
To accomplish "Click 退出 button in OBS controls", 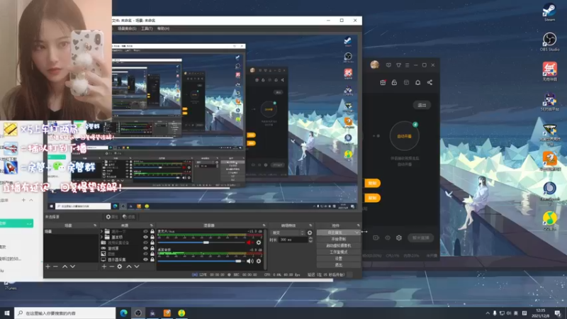I will (x=339, y=265).
